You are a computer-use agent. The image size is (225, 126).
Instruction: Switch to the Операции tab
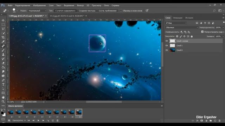(178, 18)
